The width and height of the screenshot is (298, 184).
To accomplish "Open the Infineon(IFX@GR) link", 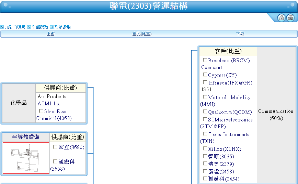I will click(x=230, y=83).
